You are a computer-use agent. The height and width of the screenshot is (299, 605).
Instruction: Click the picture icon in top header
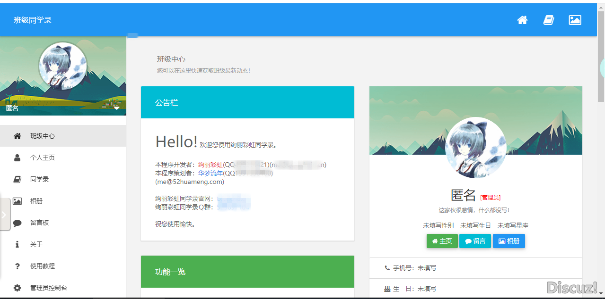(575, 20)
